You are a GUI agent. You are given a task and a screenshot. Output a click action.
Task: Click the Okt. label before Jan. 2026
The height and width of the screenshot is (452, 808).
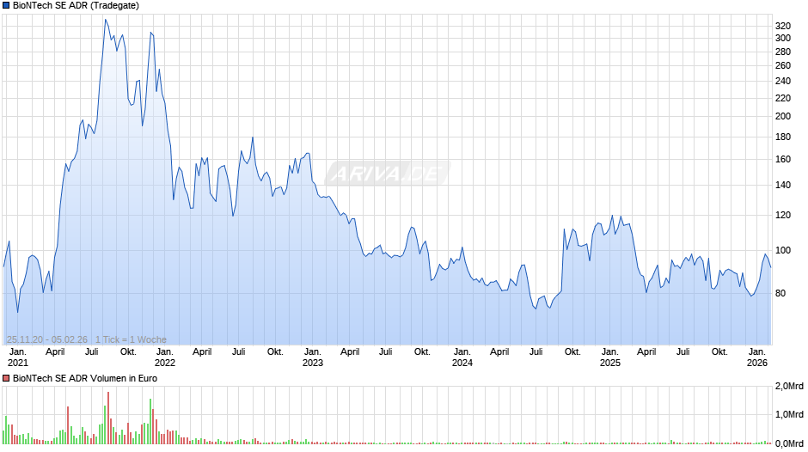[x=719, y=352]
